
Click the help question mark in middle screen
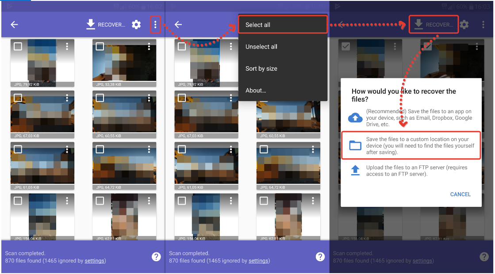pyautogui.click(x=320, y=257)
